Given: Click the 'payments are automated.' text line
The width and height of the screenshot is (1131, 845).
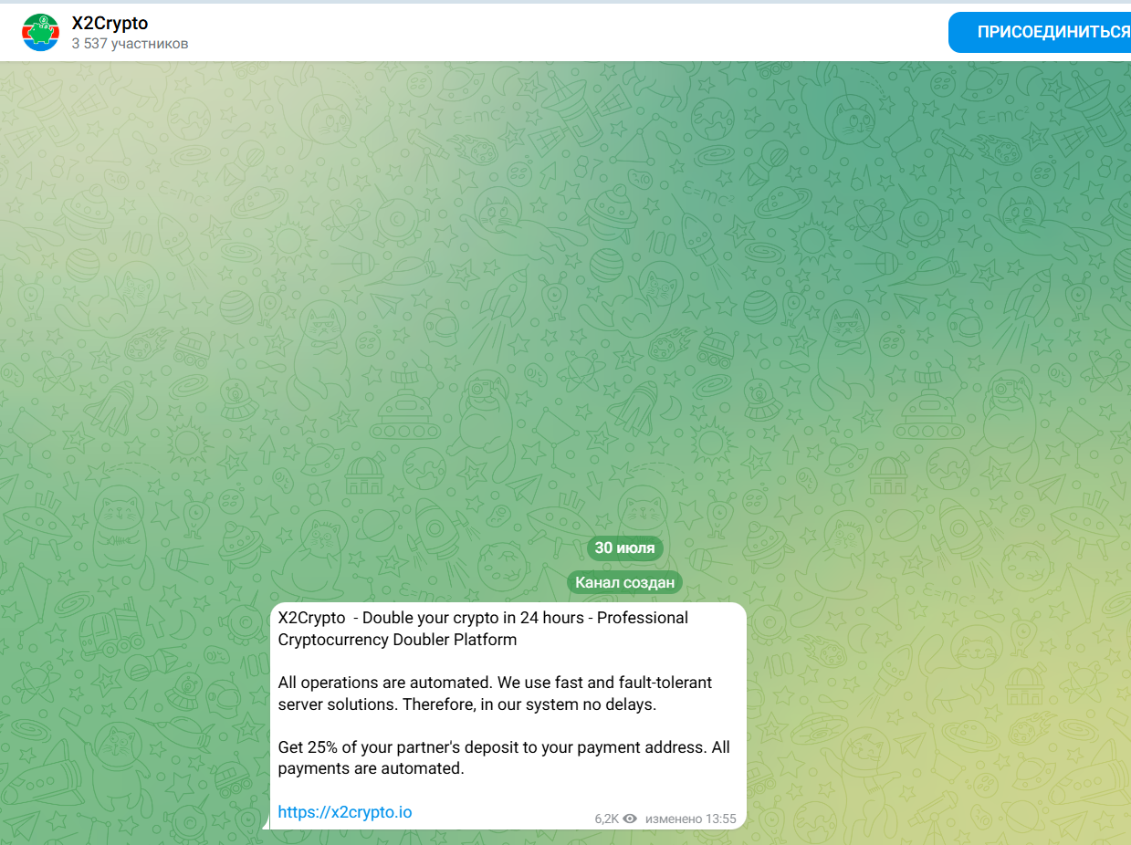Looking at the screenshot, I should [x=372, y=768].
